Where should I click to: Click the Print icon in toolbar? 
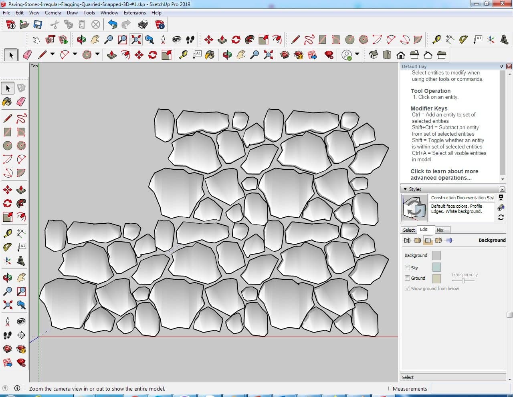coord(143,25)
